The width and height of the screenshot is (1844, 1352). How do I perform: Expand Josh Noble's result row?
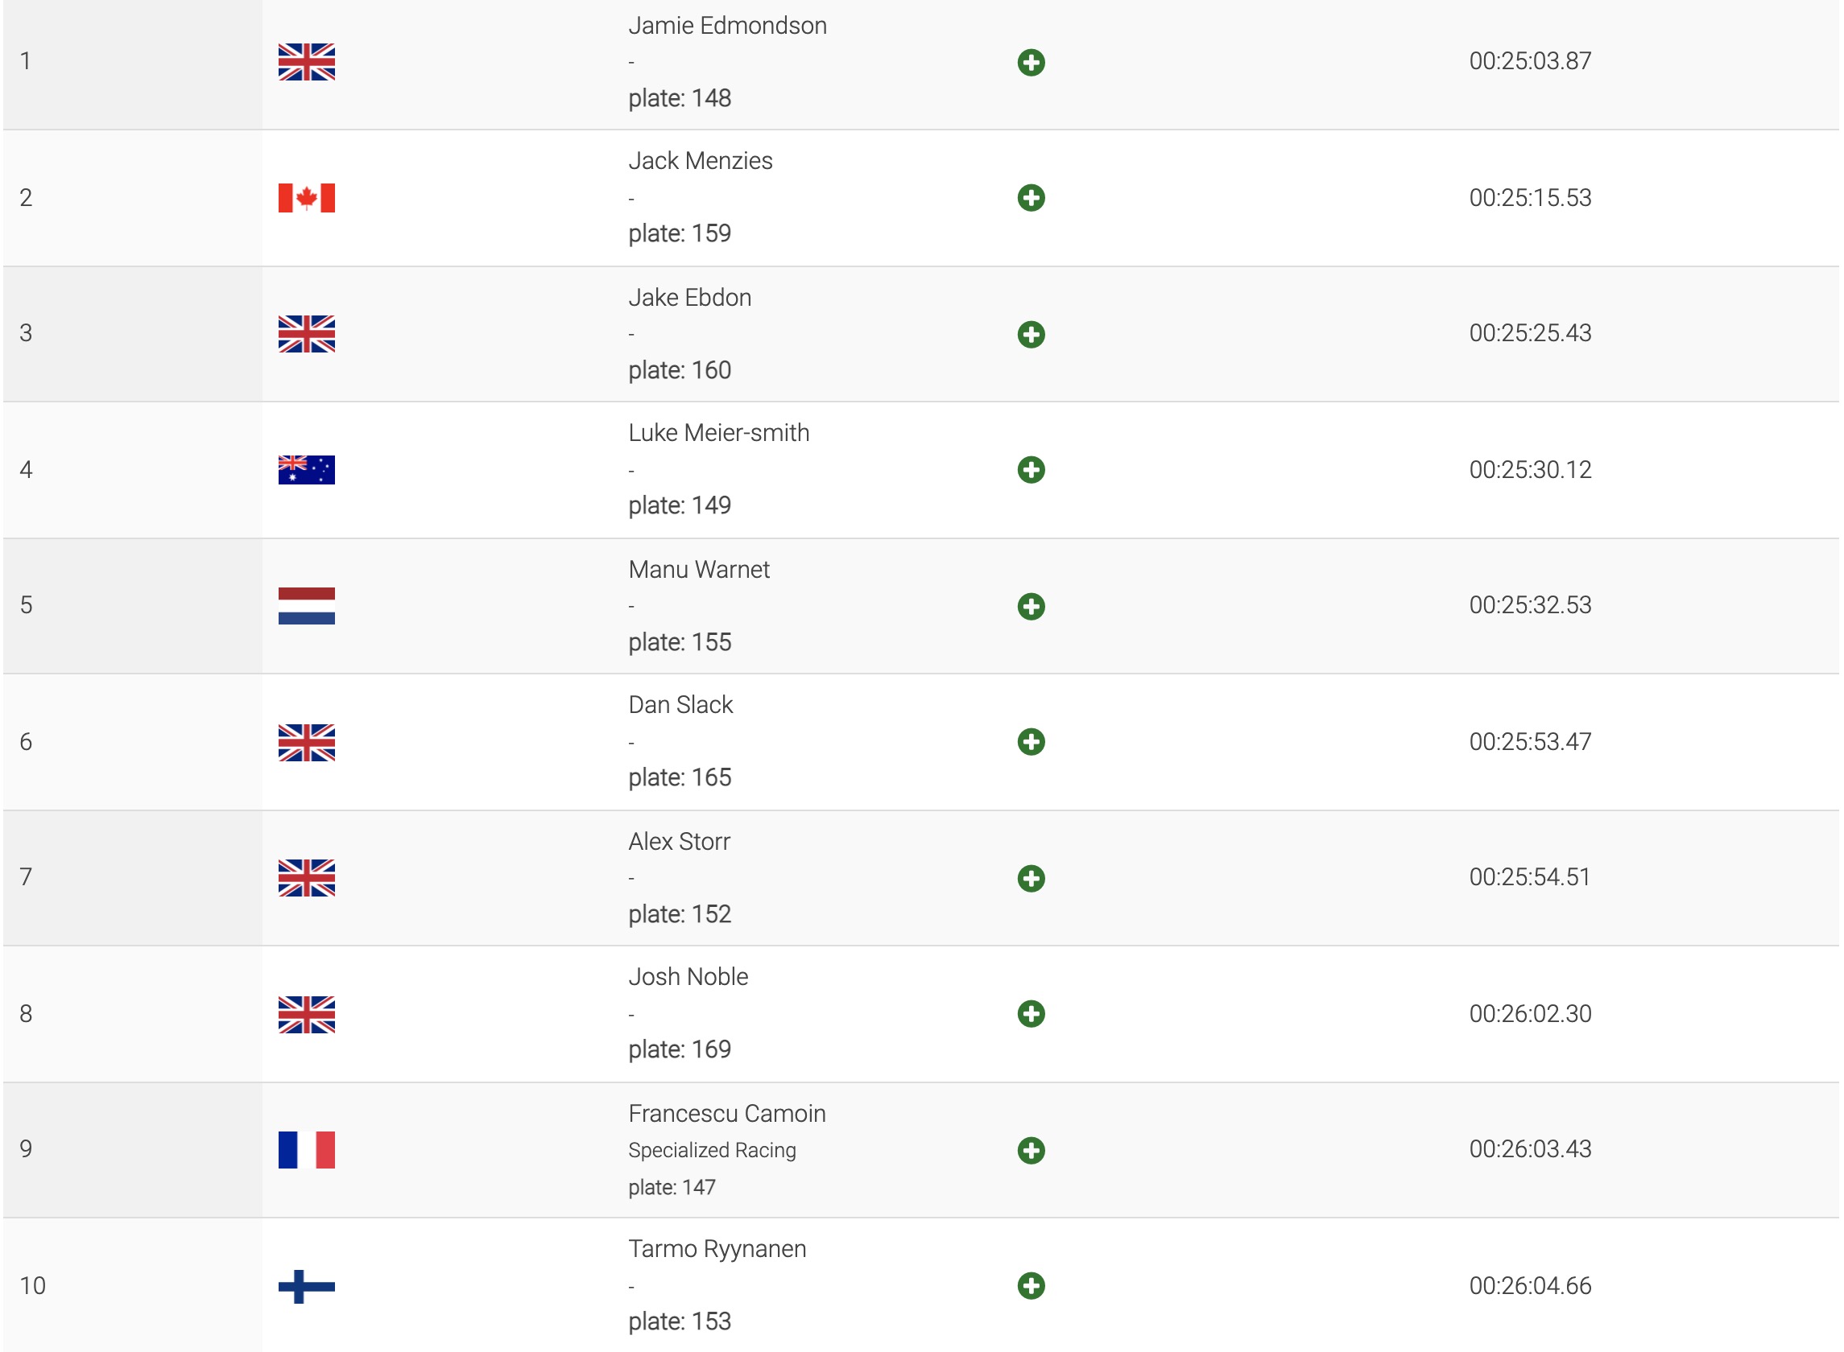1031,1014
